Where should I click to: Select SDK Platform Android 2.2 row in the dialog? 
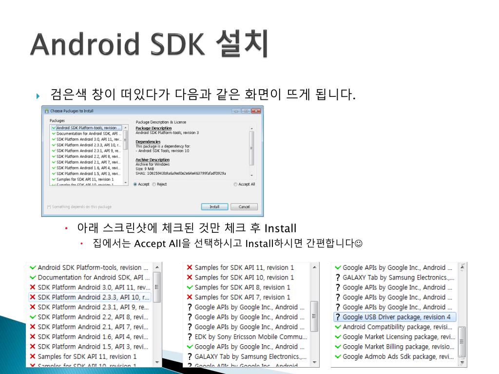click(x=86, y=156)
